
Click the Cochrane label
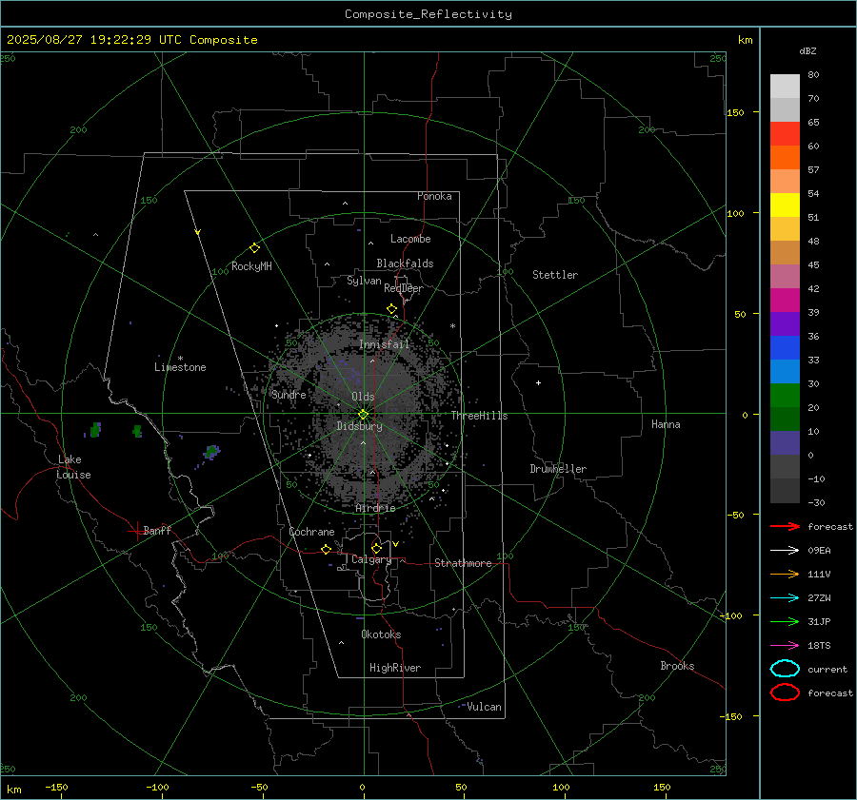coord(311,532)
